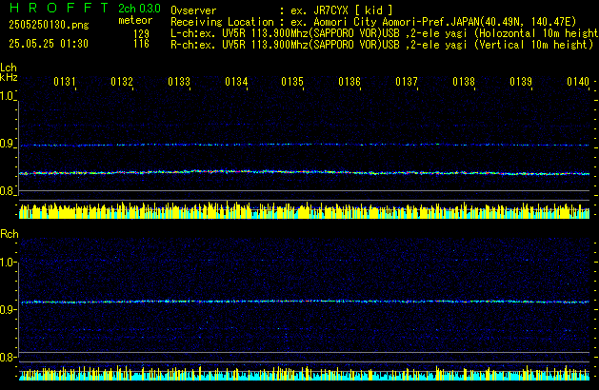Select the 0139 time marker
Viewport: 599px width, 390px height.
[x=521, y=82]
